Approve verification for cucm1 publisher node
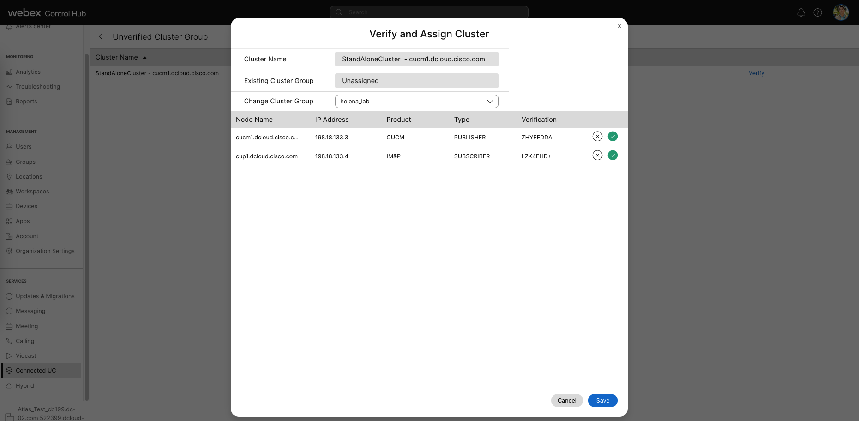This screenshot has width=859, height=421. click(x=613, y=137)
